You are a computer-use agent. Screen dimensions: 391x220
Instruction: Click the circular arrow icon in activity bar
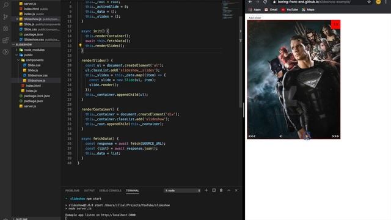[x=5, y=52]
